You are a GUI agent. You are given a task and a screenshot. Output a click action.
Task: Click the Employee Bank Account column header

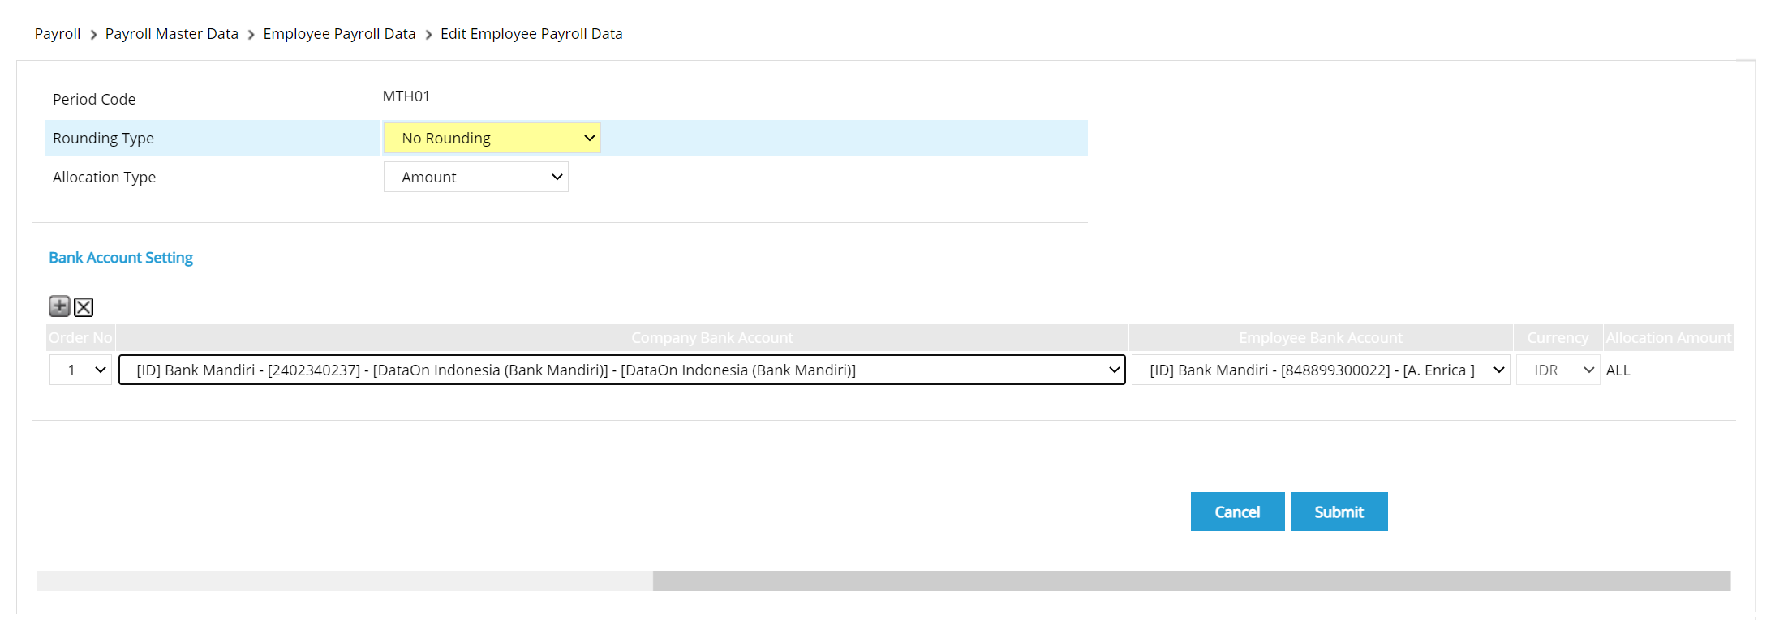(1321, 337)
